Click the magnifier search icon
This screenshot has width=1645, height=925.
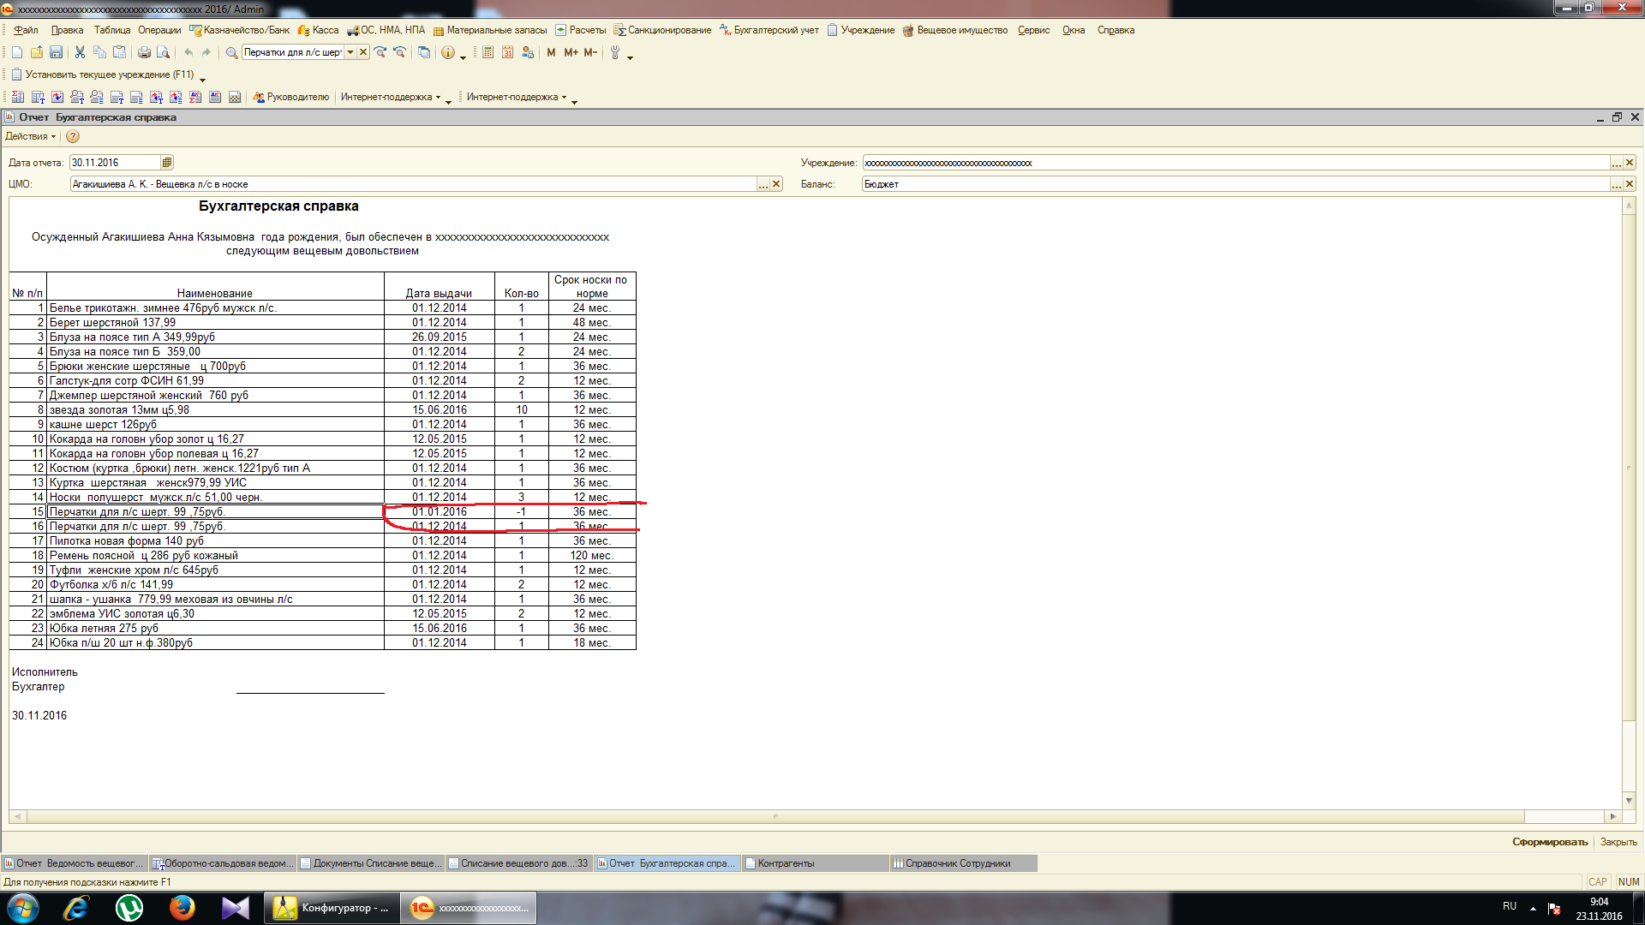[231, 53]
